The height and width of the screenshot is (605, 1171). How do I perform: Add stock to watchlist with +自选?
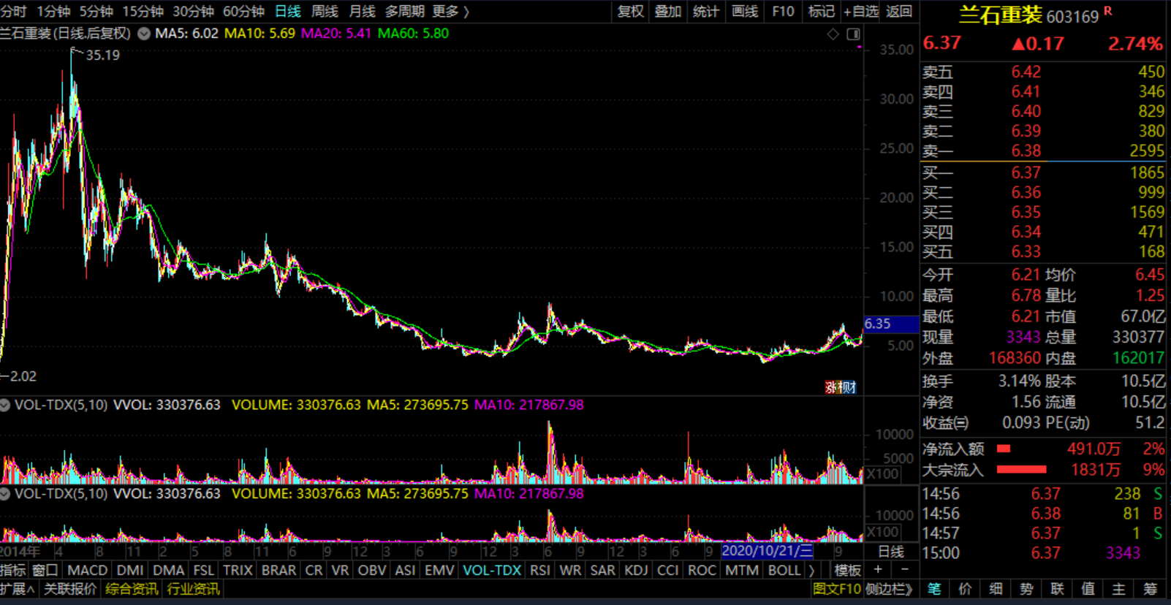pyautogui.click(x=860, y=12)
